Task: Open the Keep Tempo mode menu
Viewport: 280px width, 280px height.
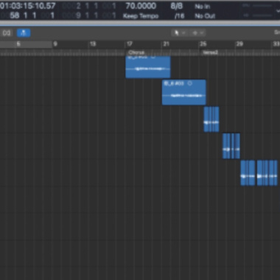Action: pos(141,16)
